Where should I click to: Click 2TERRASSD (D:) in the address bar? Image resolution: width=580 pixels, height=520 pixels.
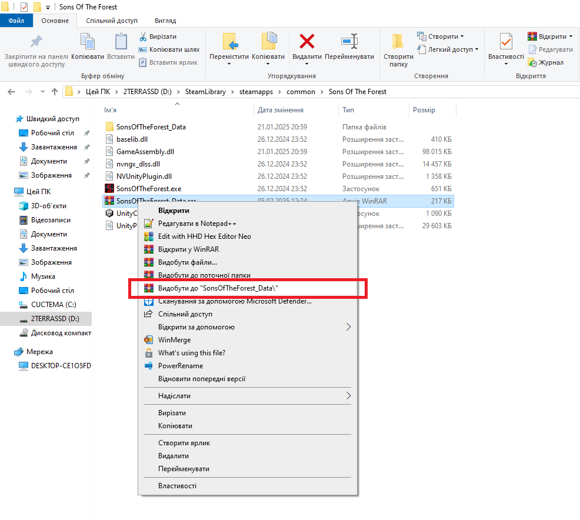click(x=147, y=92)
